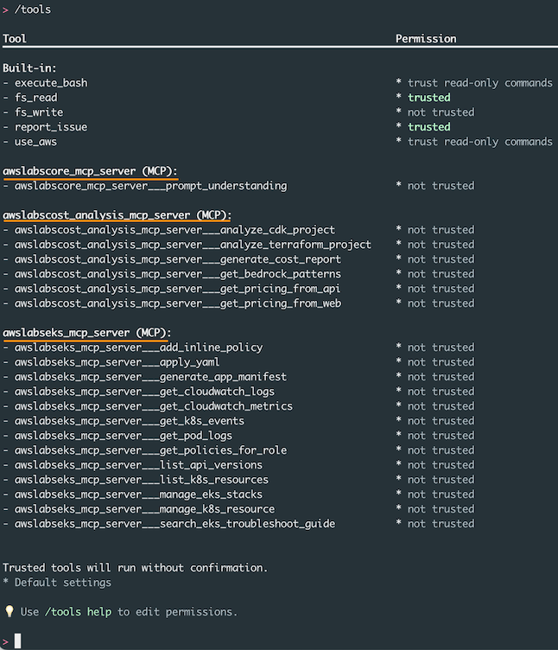
Task: Select the search_eks_troubleshoot_guide tool entry
Action: pyautogui.click(x=174, y=524)
